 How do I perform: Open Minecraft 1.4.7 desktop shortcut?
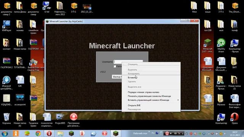point(207,46)
